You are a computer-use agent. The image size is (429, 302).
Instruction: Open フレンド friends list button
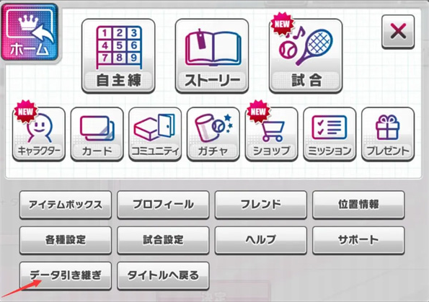tap(261, 205)
